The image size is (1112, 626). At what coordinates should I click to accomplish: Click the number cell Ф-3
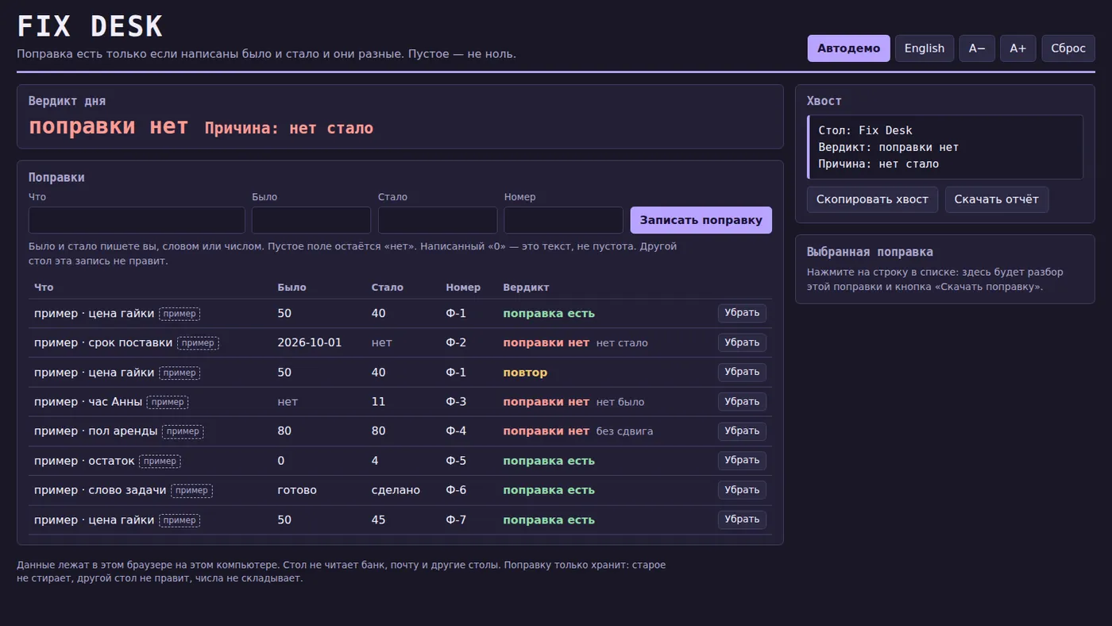(456, 402)
